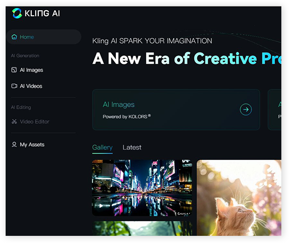
Task: Click the My Assets person icon
Action: point(14,144)
